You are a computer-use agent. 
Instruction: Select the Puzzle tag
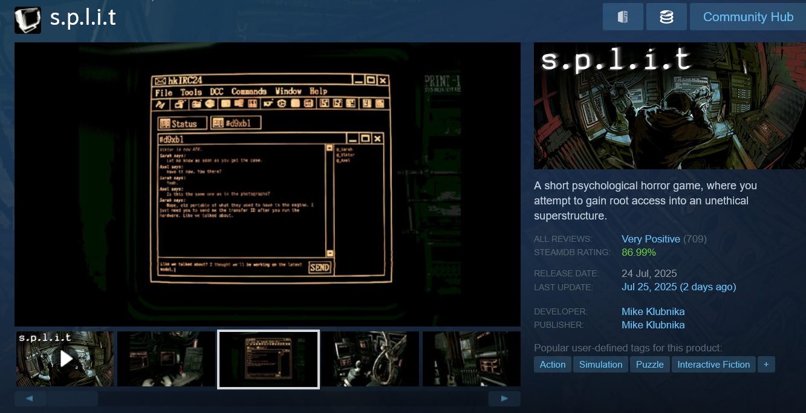pyautogui.click(x=649, y=364)
